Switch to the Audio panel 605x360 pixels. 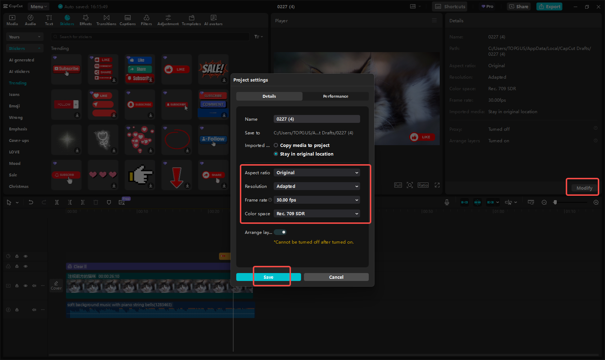tap(30, 20)
